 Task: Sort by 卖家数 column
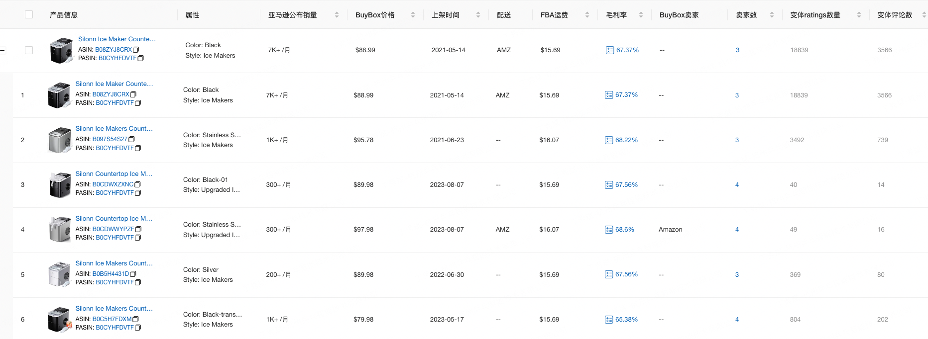click(x=772, y=15)
